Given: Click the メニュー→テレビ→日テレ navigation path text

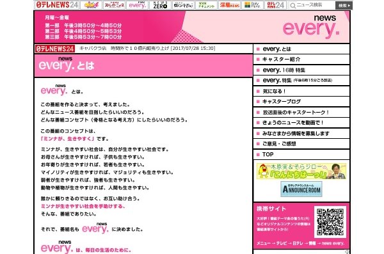Looking at the screenshot, I should 301,243.
